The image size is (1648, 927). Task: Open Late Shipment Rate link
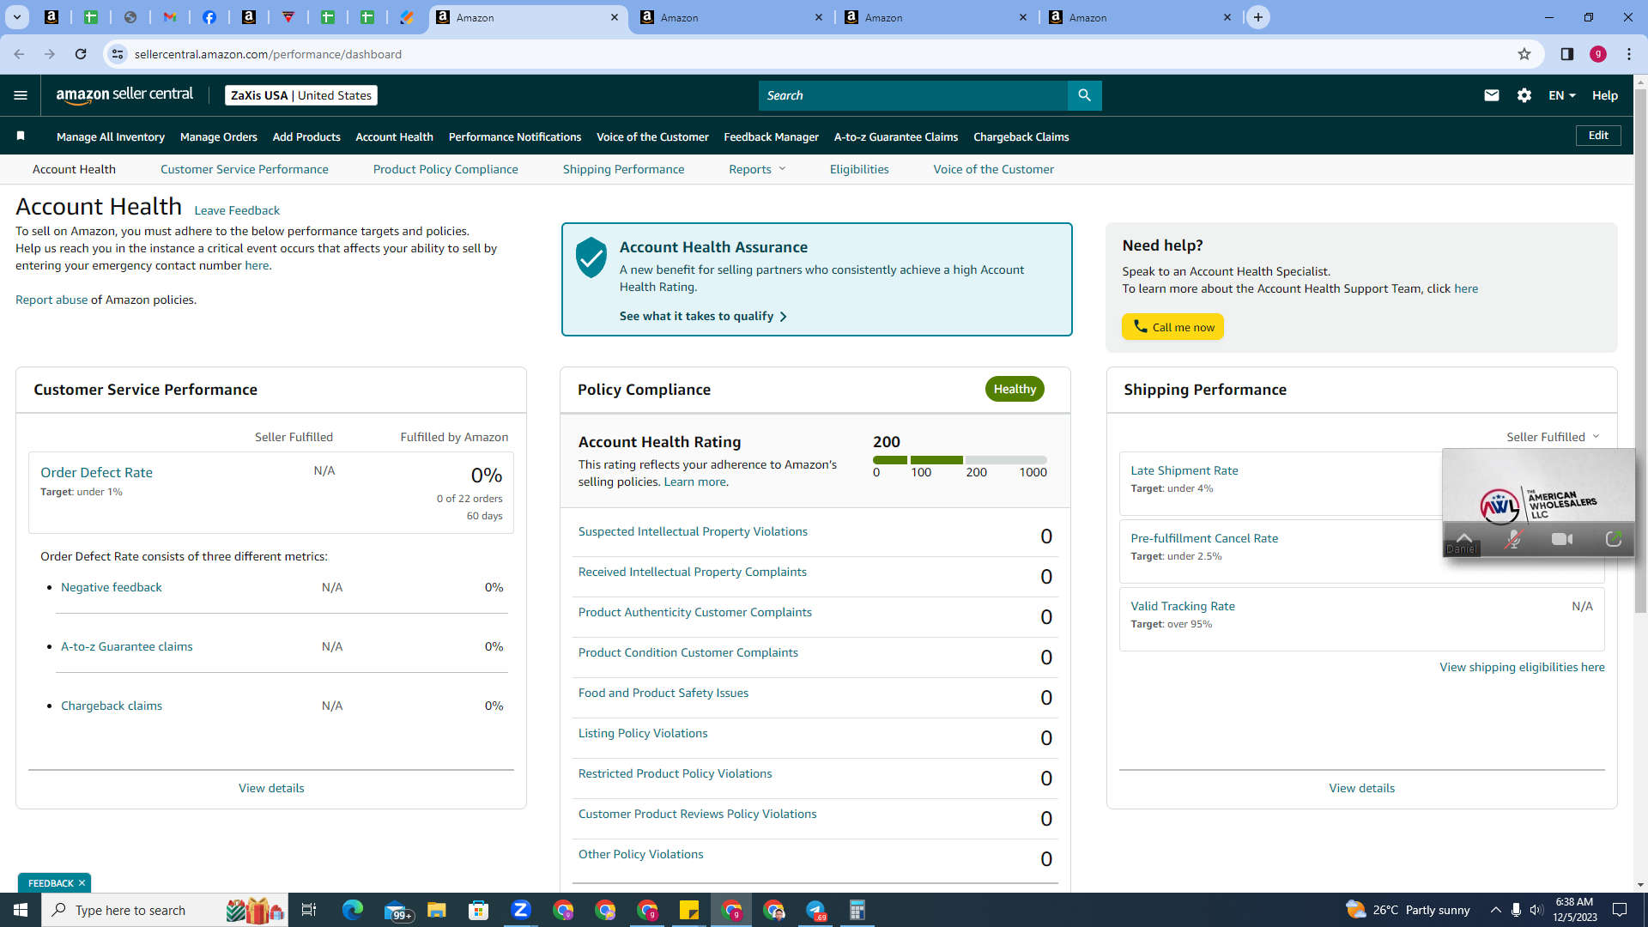point(1184,470)
